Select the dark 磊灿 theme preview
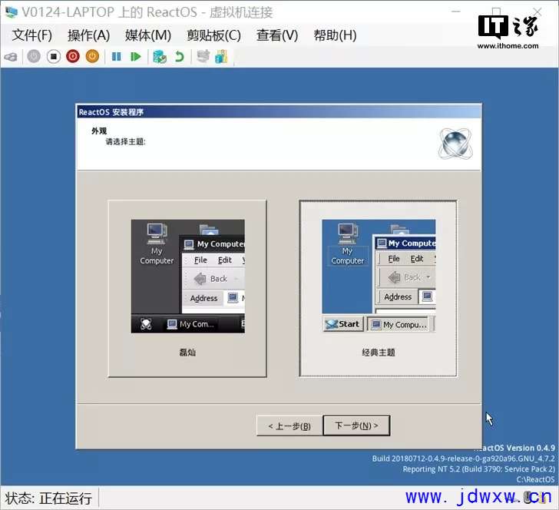The height and width of the screenshot is (510, 559). tap(188, 277)
